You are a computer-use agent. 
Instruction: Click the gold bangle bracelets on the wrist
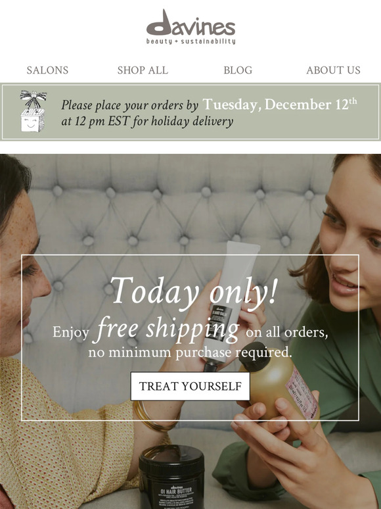click(156, 416)
